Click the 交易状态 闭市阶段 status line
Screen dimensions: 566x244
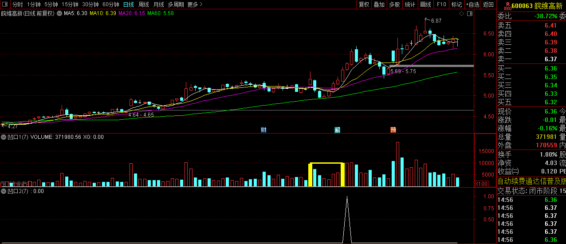click(x=531, y=191)
